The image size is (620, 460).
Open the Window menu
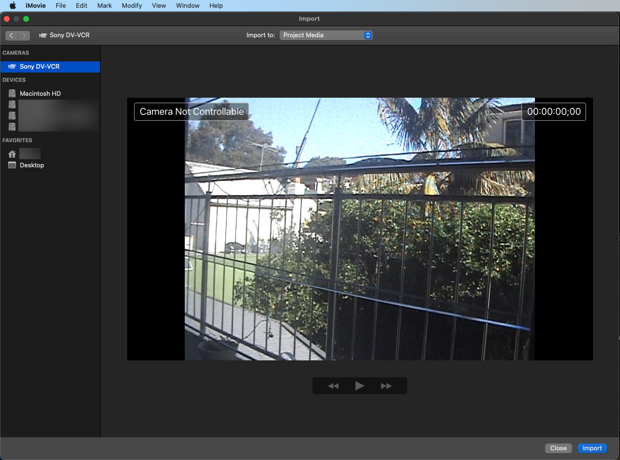pyautogui.click(x=188, y=6)
